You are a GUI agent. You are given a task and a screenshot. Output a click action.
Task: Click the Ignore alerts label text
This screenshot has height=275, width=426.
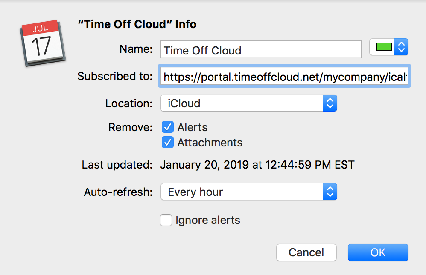tap(208, 221)
